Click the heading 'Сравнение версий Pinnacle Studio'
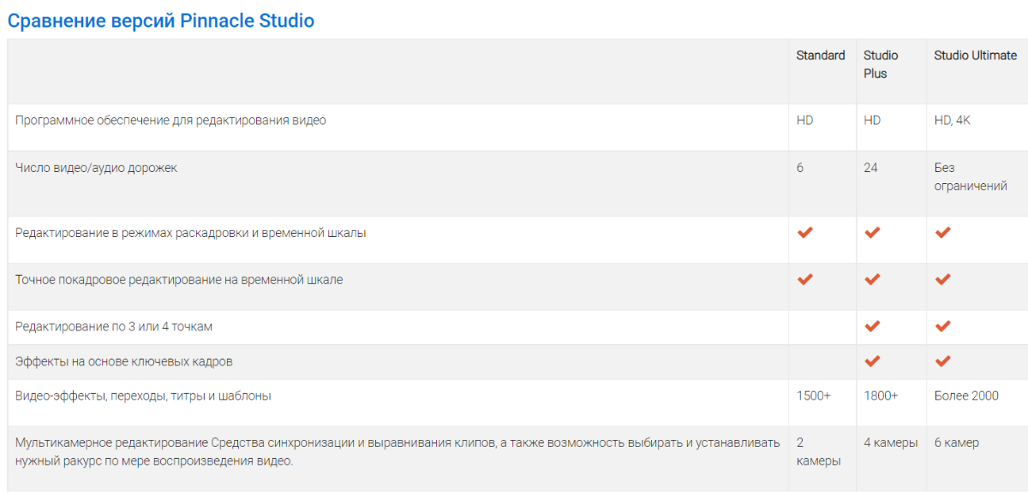Viewport: 1028px width, 493px height. point(161,21)
